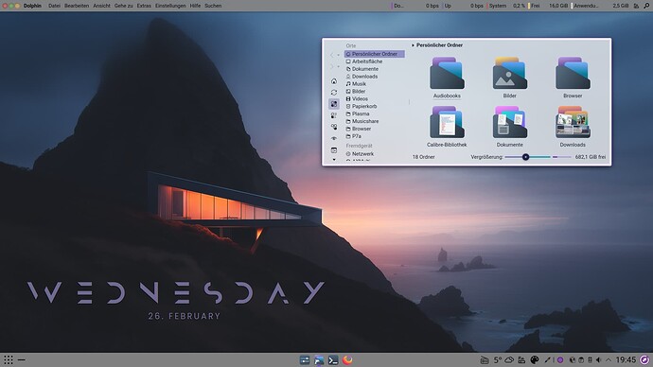The height and width of the screenshot is (367, 653).
Task: Click Persönlicher Ordner in the breadcrumb bar
Action: [x=439, y=45]
